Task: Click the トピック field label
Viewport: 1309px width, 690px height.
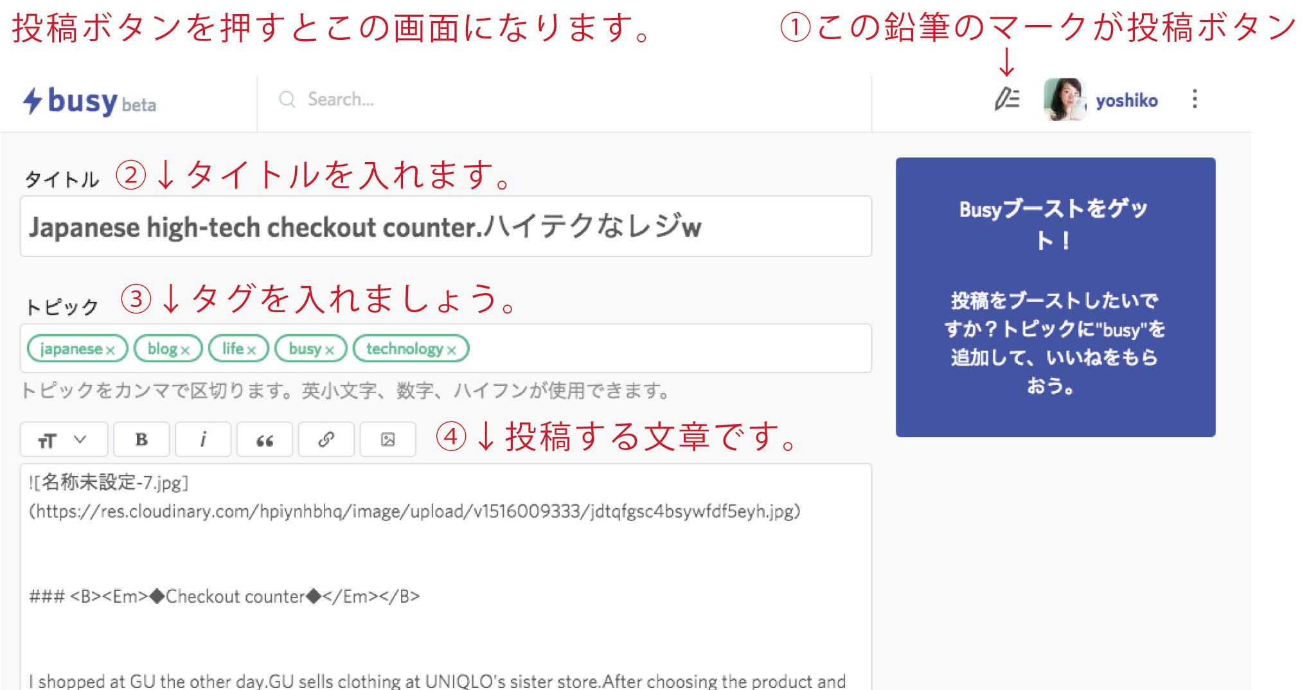Action: click(x=62, y=306)
